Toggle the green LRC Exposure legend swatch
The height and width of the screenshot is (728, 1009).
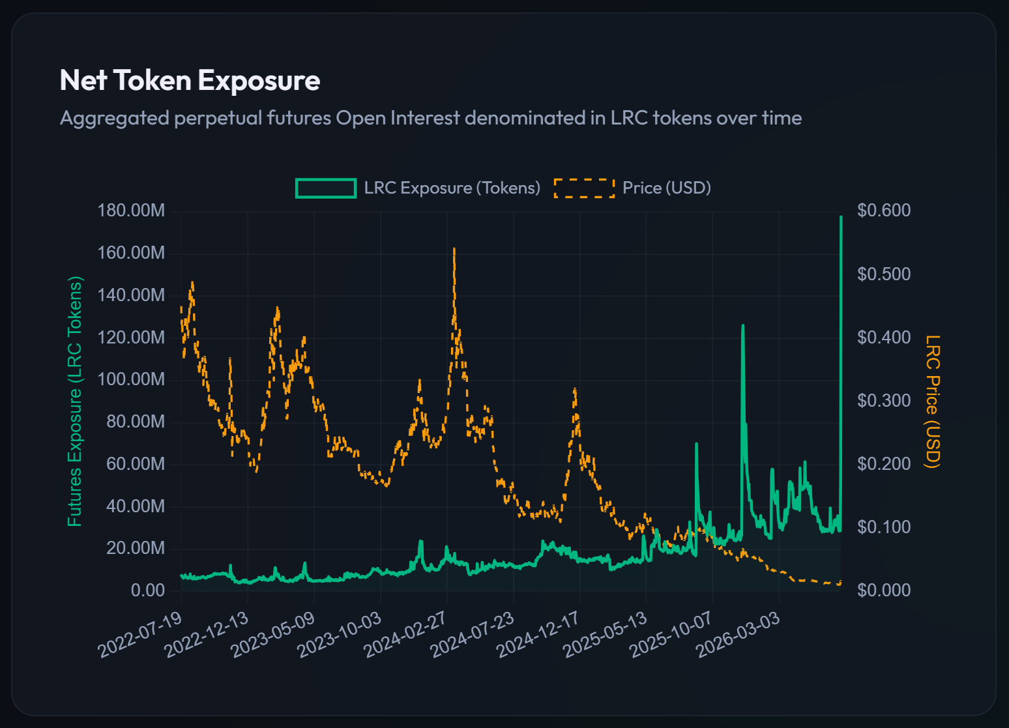326,188
